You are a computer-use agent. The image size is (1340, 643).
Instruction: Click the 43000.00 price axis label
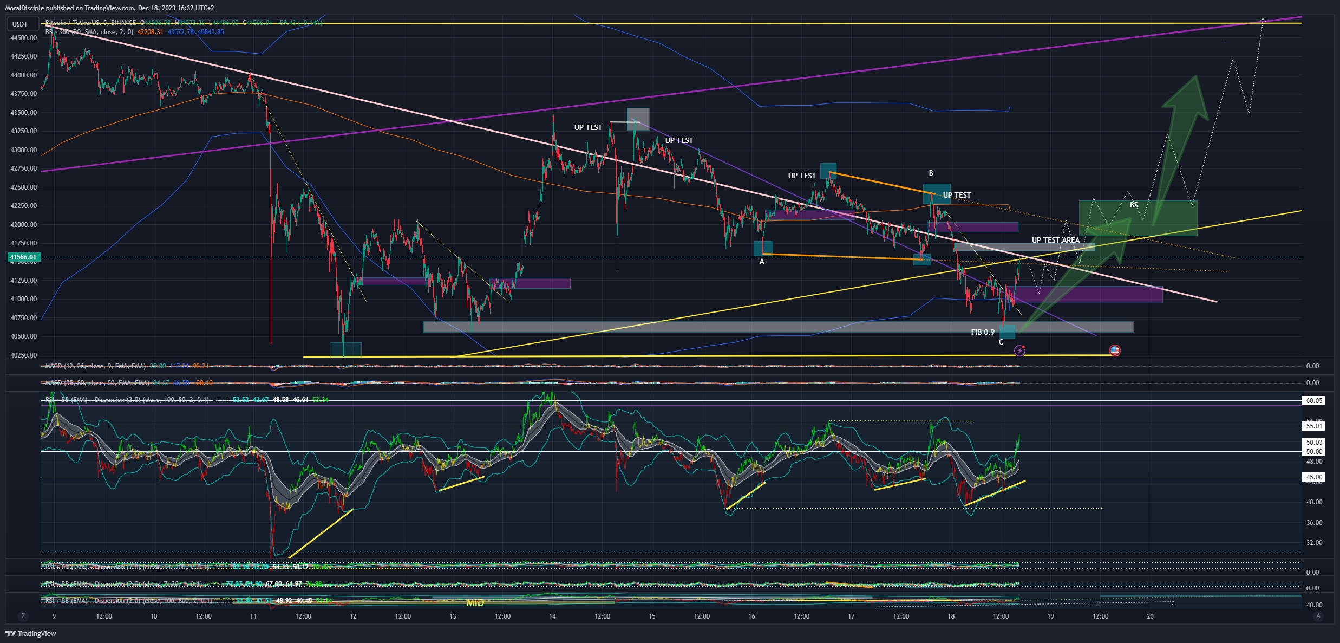[23, 150]
